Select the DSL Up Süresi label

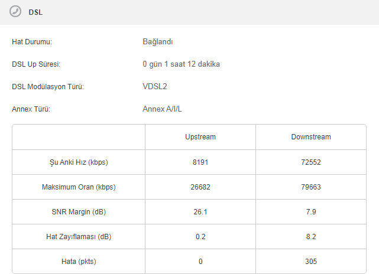37,64
